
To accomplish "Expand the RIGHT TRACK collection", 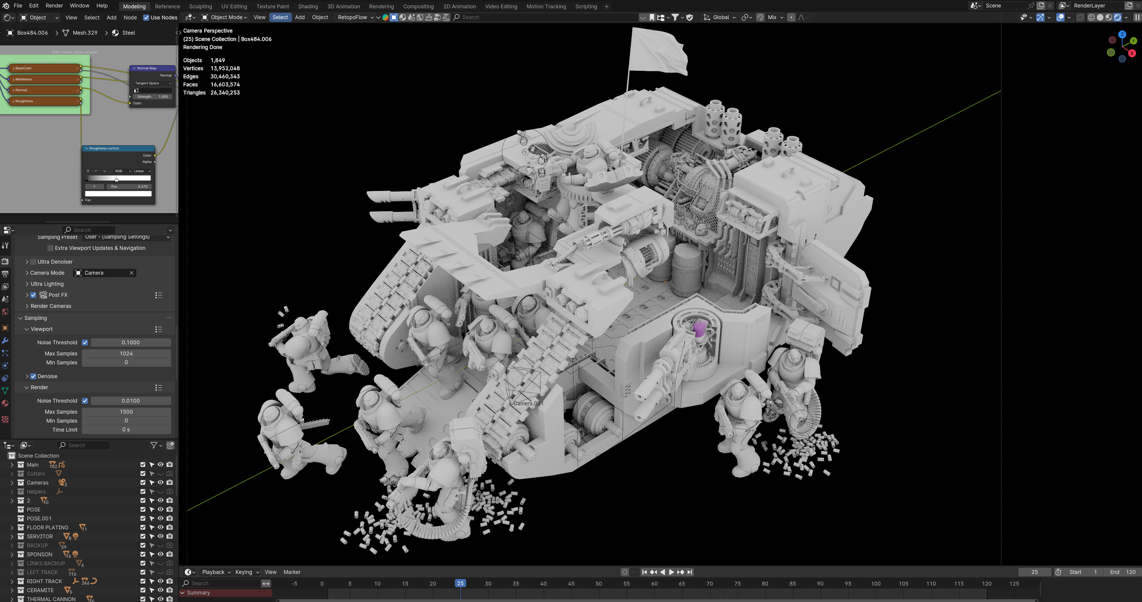I will [12, 581].
